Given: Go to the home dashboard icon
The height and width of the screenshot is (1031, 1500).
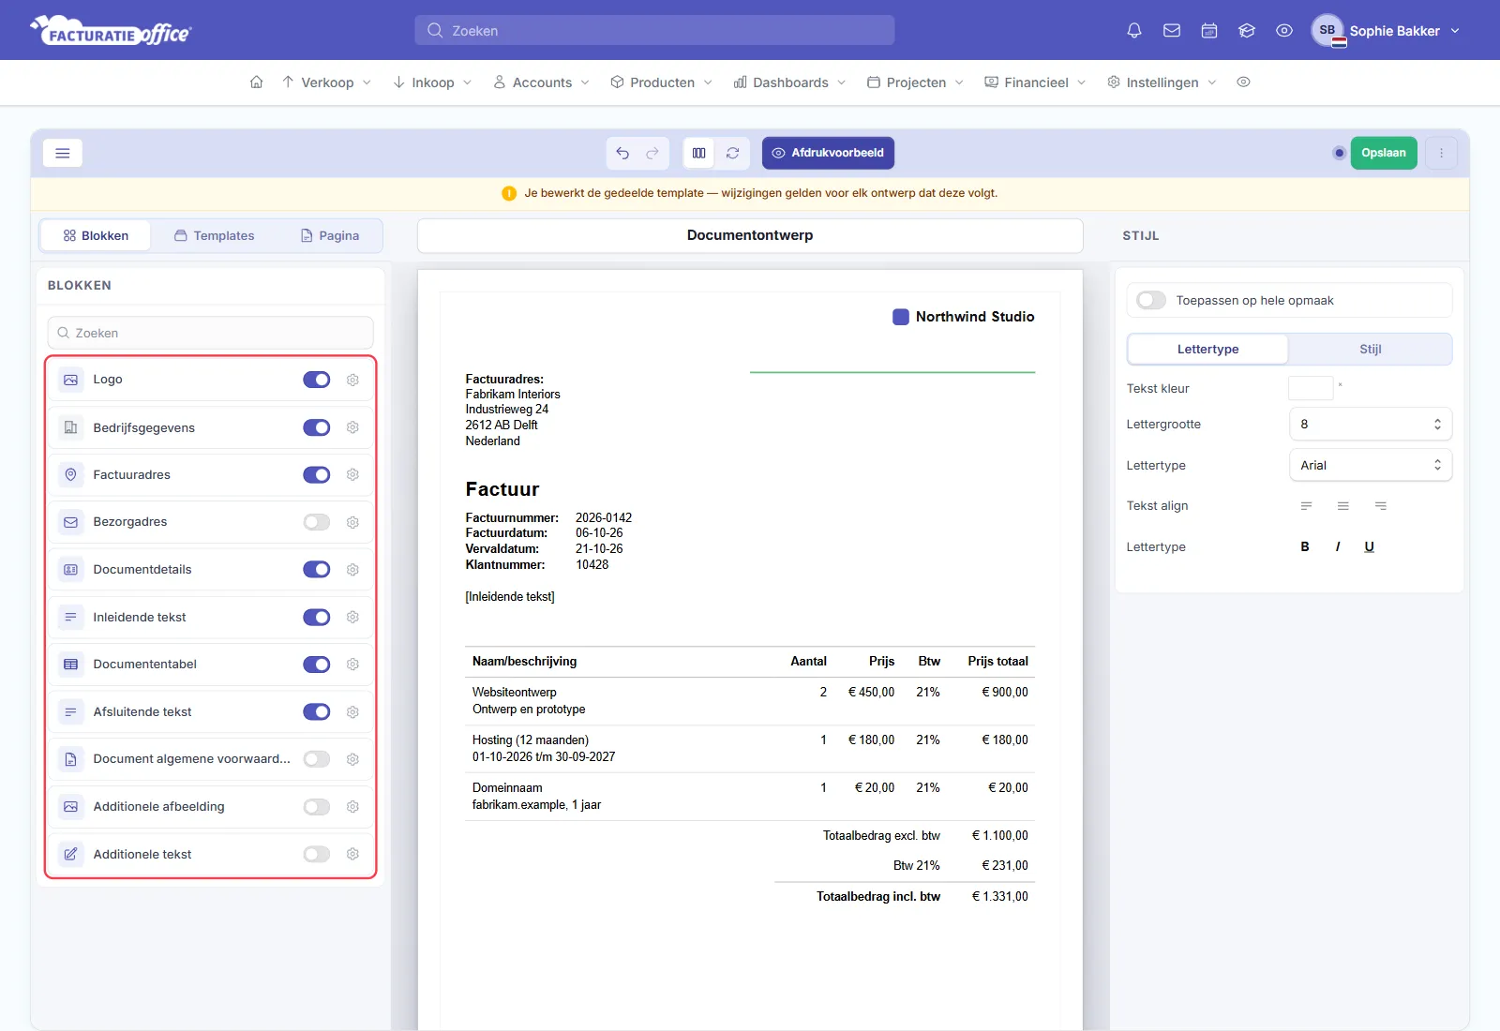Looking at the screenshot, I should pyautogui.click(x=256, y=82).
